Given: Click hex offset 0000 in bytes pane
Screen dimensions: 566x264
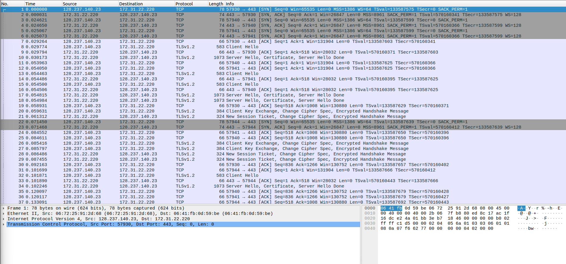Looking at the screenshot, I should (370, 208).
